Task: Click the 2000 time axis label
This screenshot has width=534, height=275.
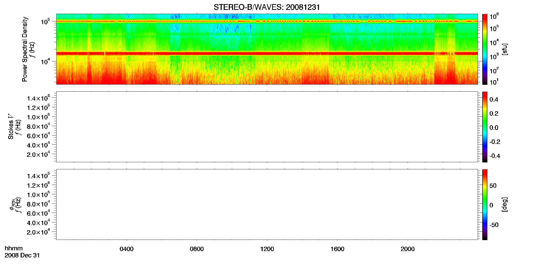Action: coord(408,249)
